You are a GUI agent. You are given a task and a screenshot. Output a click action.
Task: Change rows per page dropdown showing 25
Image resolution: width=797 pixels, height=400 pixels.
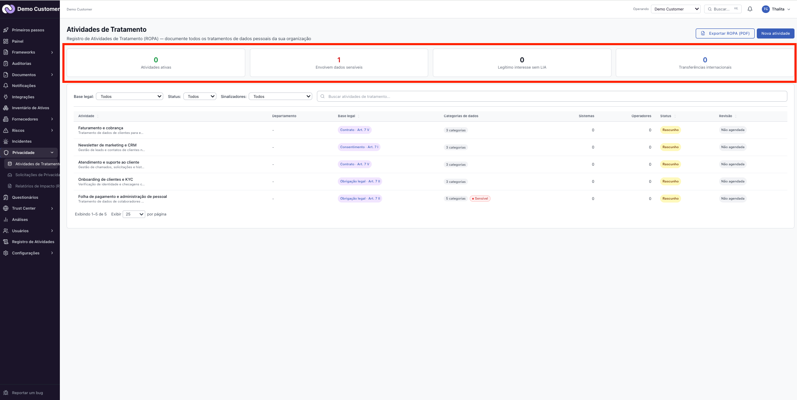(x=134, y=214)
